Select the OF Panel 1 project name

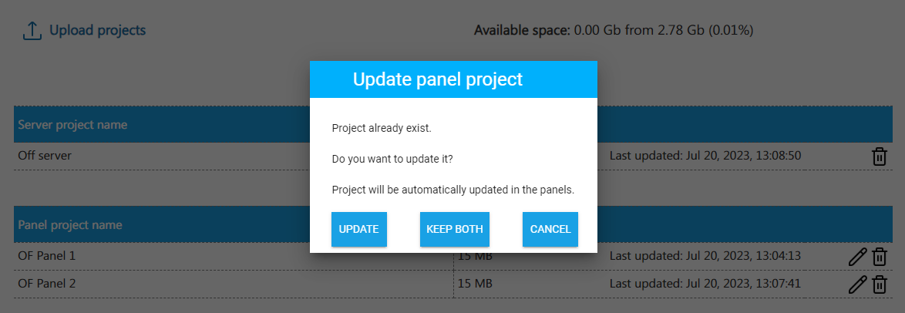click(47, 255)
